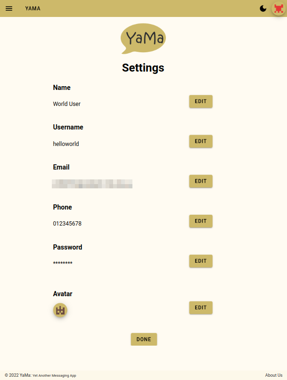
Task: Click the Done button
Action: [144, 339]
